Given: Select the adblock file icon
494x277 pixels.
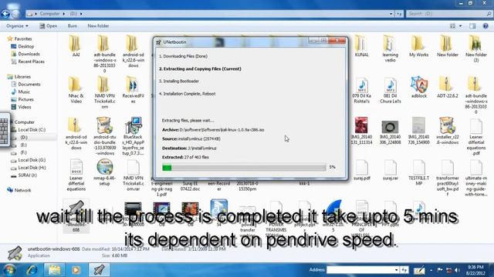Looking at the screenshot, I should (x=418, y=87).
